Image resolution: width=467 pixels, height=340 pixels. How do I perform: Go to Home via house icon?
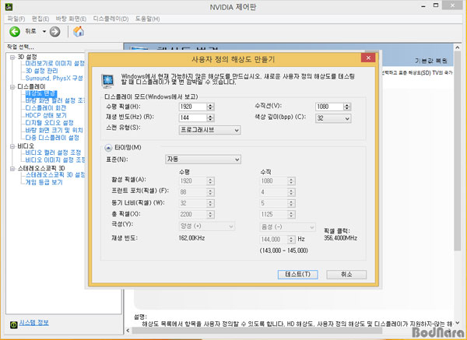point(79,31)
